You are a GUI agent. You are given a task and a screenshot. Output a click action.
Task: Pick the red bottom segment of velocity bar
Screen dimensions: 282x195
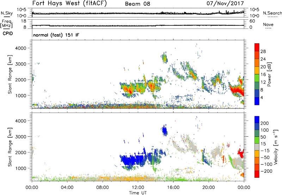[x=257, y=175]
